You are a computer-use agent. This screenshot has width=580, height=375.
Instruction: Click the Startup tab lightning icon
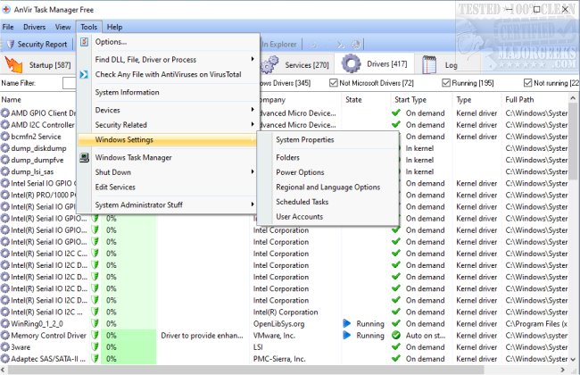click(x=13, y=65)
